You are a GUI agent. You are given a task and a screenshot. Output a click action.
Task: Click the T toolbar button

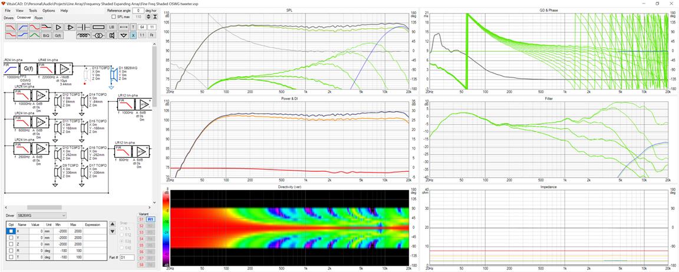tap(133, 27)
